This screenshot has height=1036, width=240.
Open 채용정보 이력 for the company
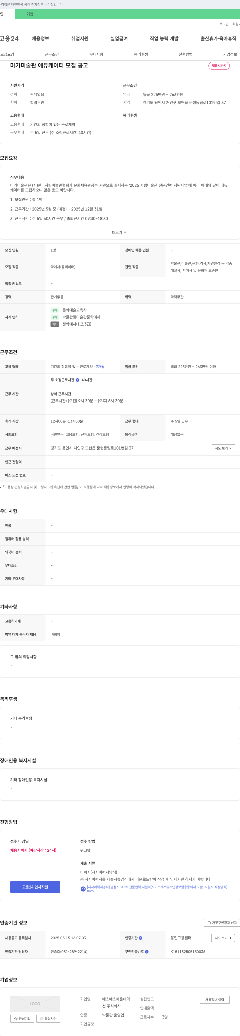pos(215,999)
